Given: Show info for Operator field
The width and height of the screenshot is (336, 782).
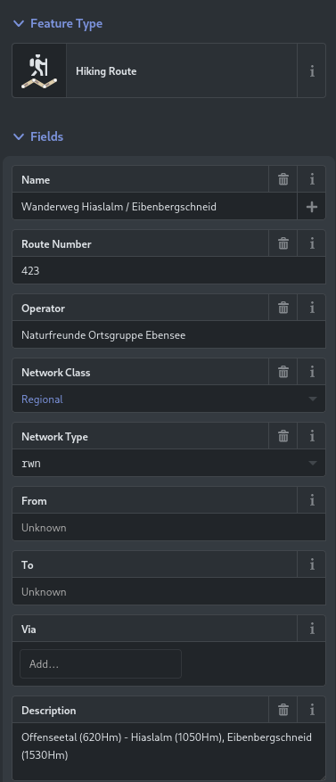Looking at the screenshot, I should click(312, 309).
